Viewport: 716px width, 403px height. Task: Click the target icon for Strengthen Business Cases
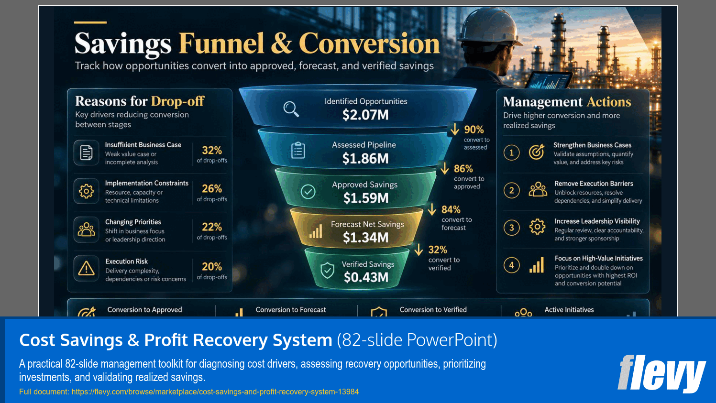click(537, 152)
